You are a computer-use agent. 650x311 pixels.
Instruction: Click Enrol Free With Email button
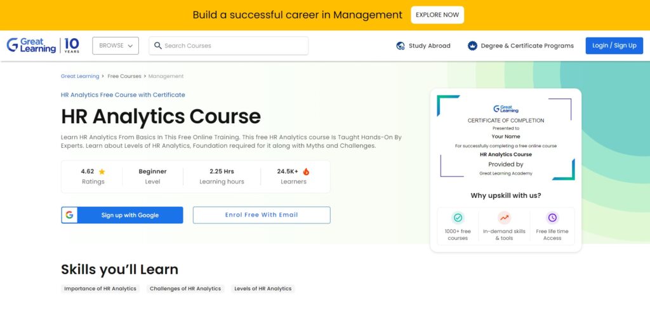[x=262, y=215]
